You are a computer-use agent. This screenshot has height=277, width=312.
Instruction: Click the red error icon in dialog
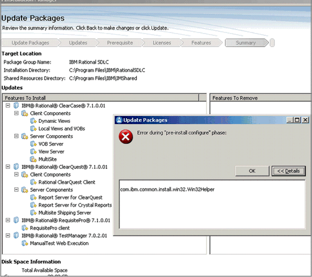point(126,137)
